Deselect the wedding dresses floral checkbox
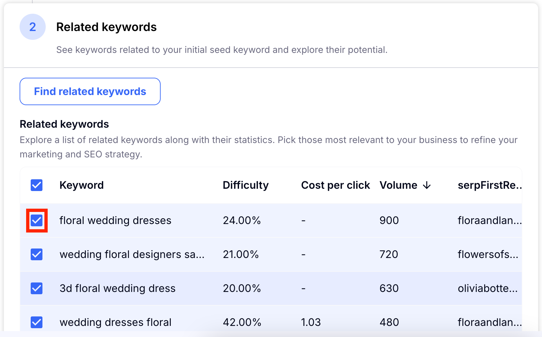Viewport: 542px width, 337px height. (x=37, y=322)
